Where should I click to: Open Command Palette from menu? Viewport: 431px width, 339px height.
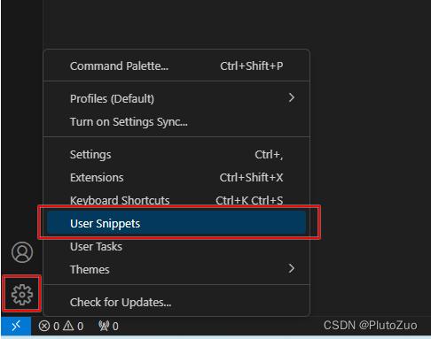[176, 66]
